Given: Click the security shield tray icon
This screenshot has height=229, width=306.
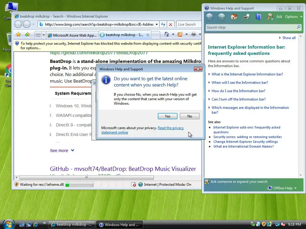Looking at the screenshot, I should 264,224.
